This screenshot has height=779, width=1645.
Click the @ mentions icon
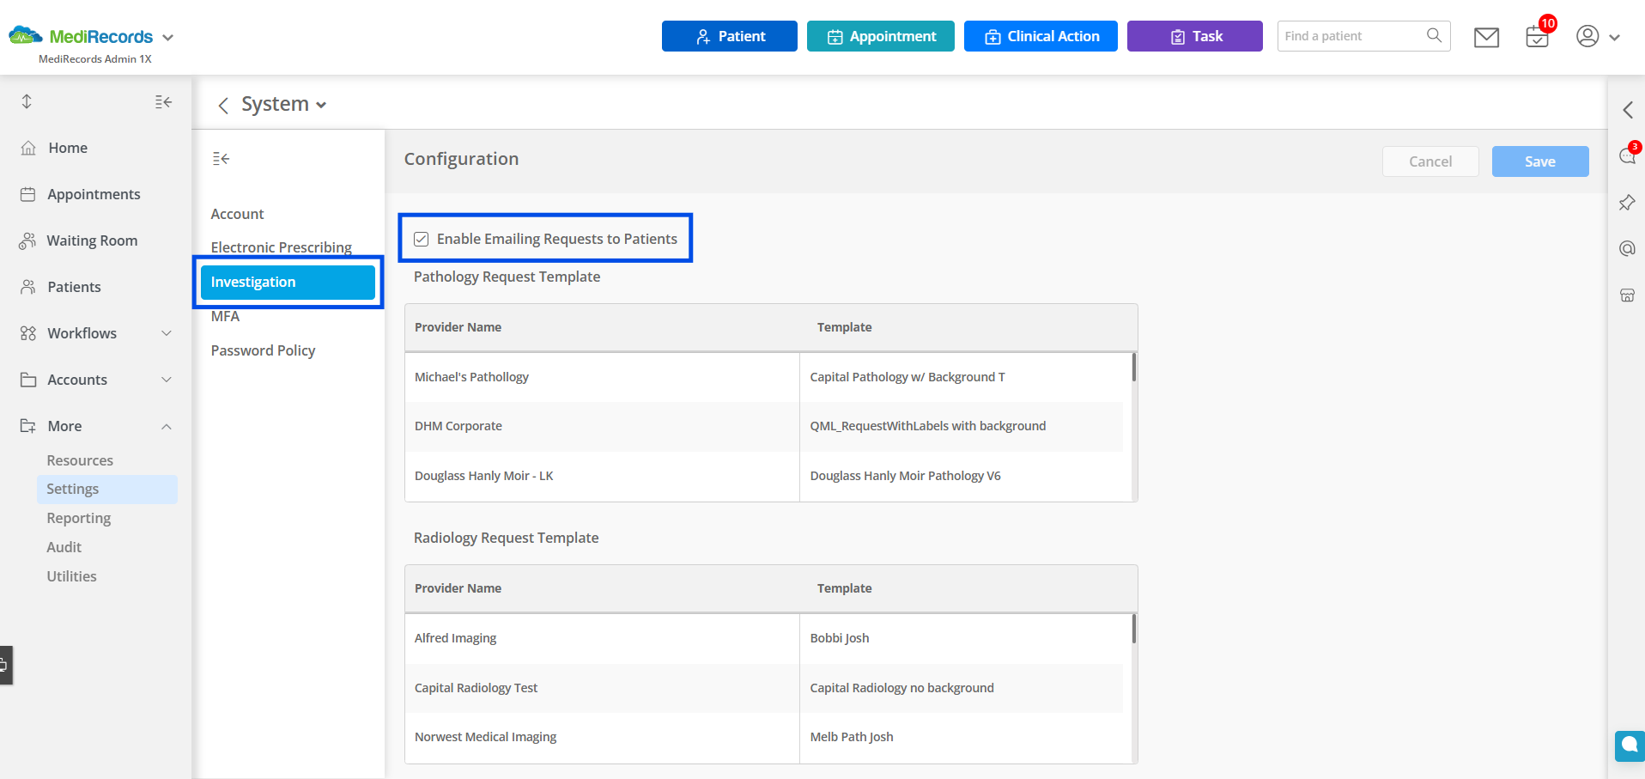coord(1627,248)
